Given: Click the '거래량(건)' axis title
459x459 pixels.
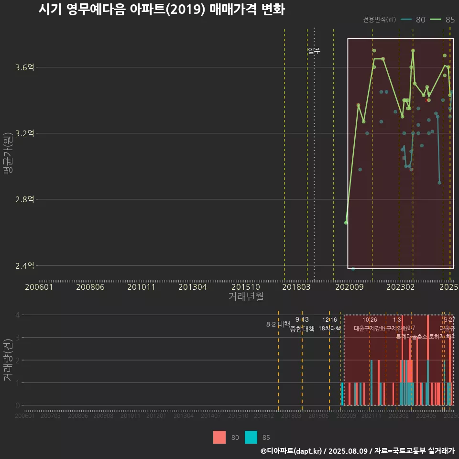Looking at the screenshot, I should pos(8,360).
